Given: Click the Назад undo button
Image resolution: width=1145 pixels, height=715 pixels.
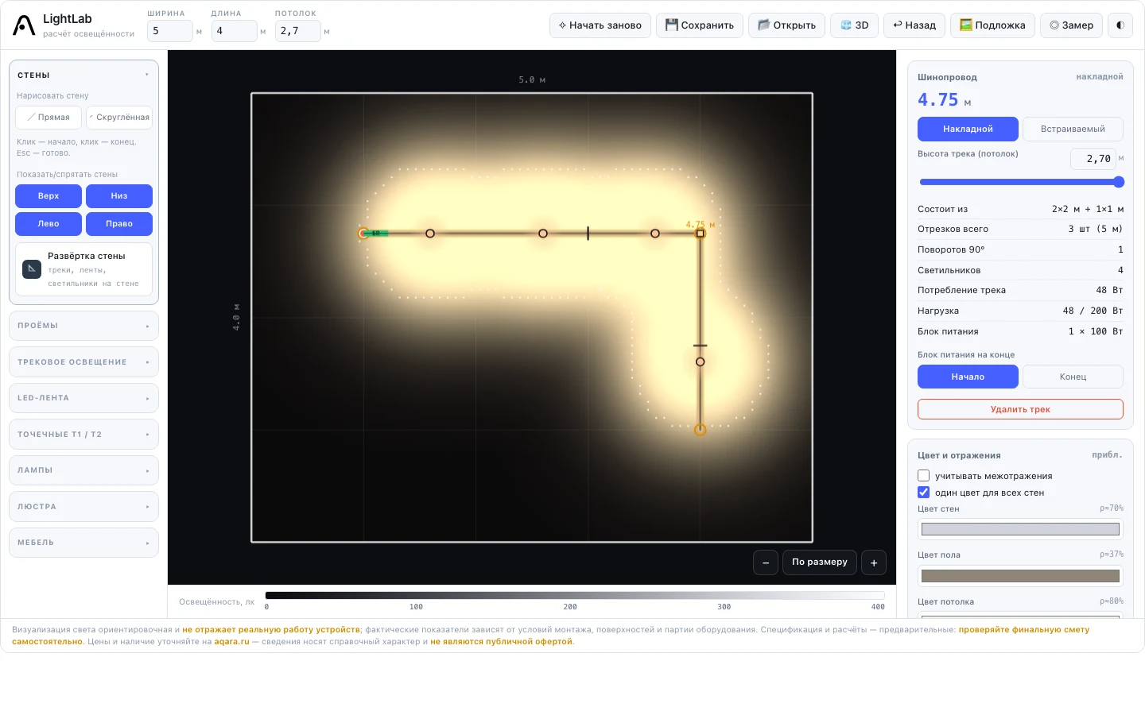Looking at the screenshot, I should pyautogui.click(x=914, y=25).
